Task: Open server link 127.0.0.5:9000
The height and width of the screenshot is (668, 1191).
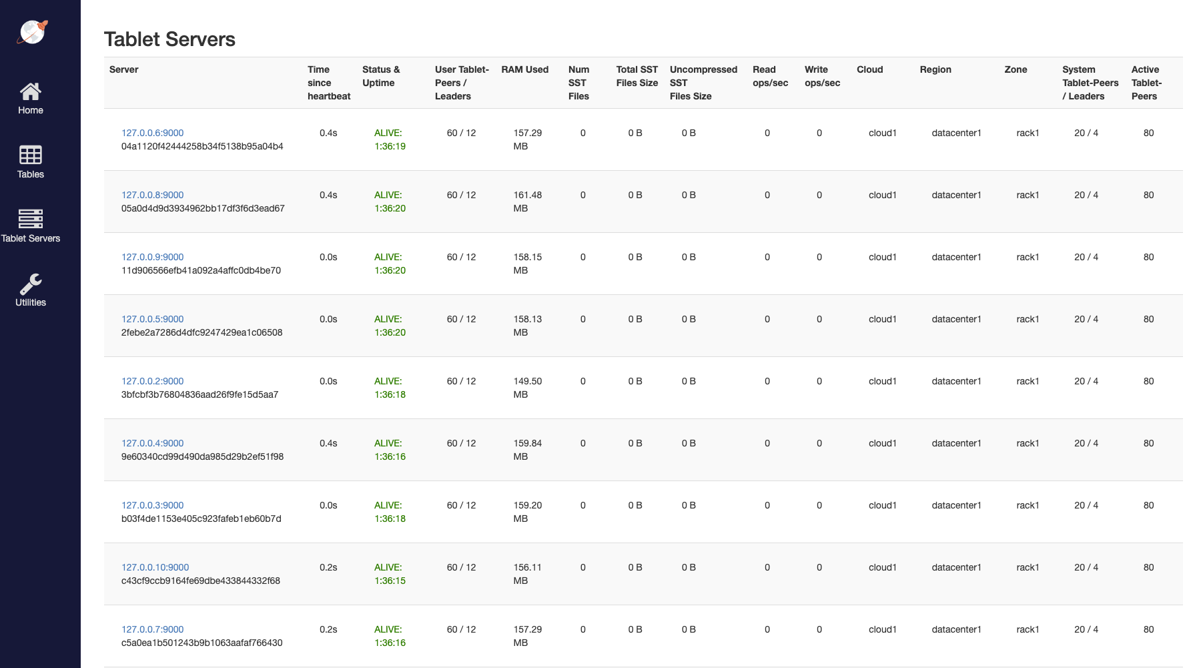Action: click(x=152, y=319)
